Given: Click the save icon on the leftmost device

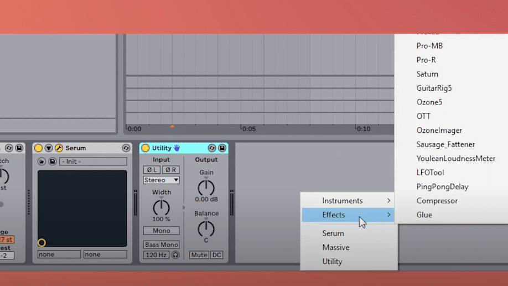Looking at the screenshot, I should click(19, 148).
